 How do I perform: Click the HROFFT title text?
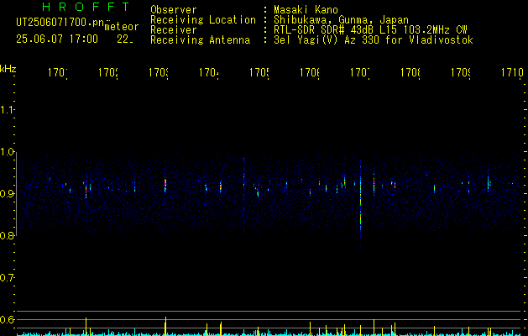coord(86,7)
